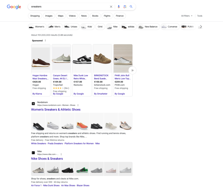Open the three-dot menu beside the Nordstrom URL
The image size is (223, 191).
78,105
